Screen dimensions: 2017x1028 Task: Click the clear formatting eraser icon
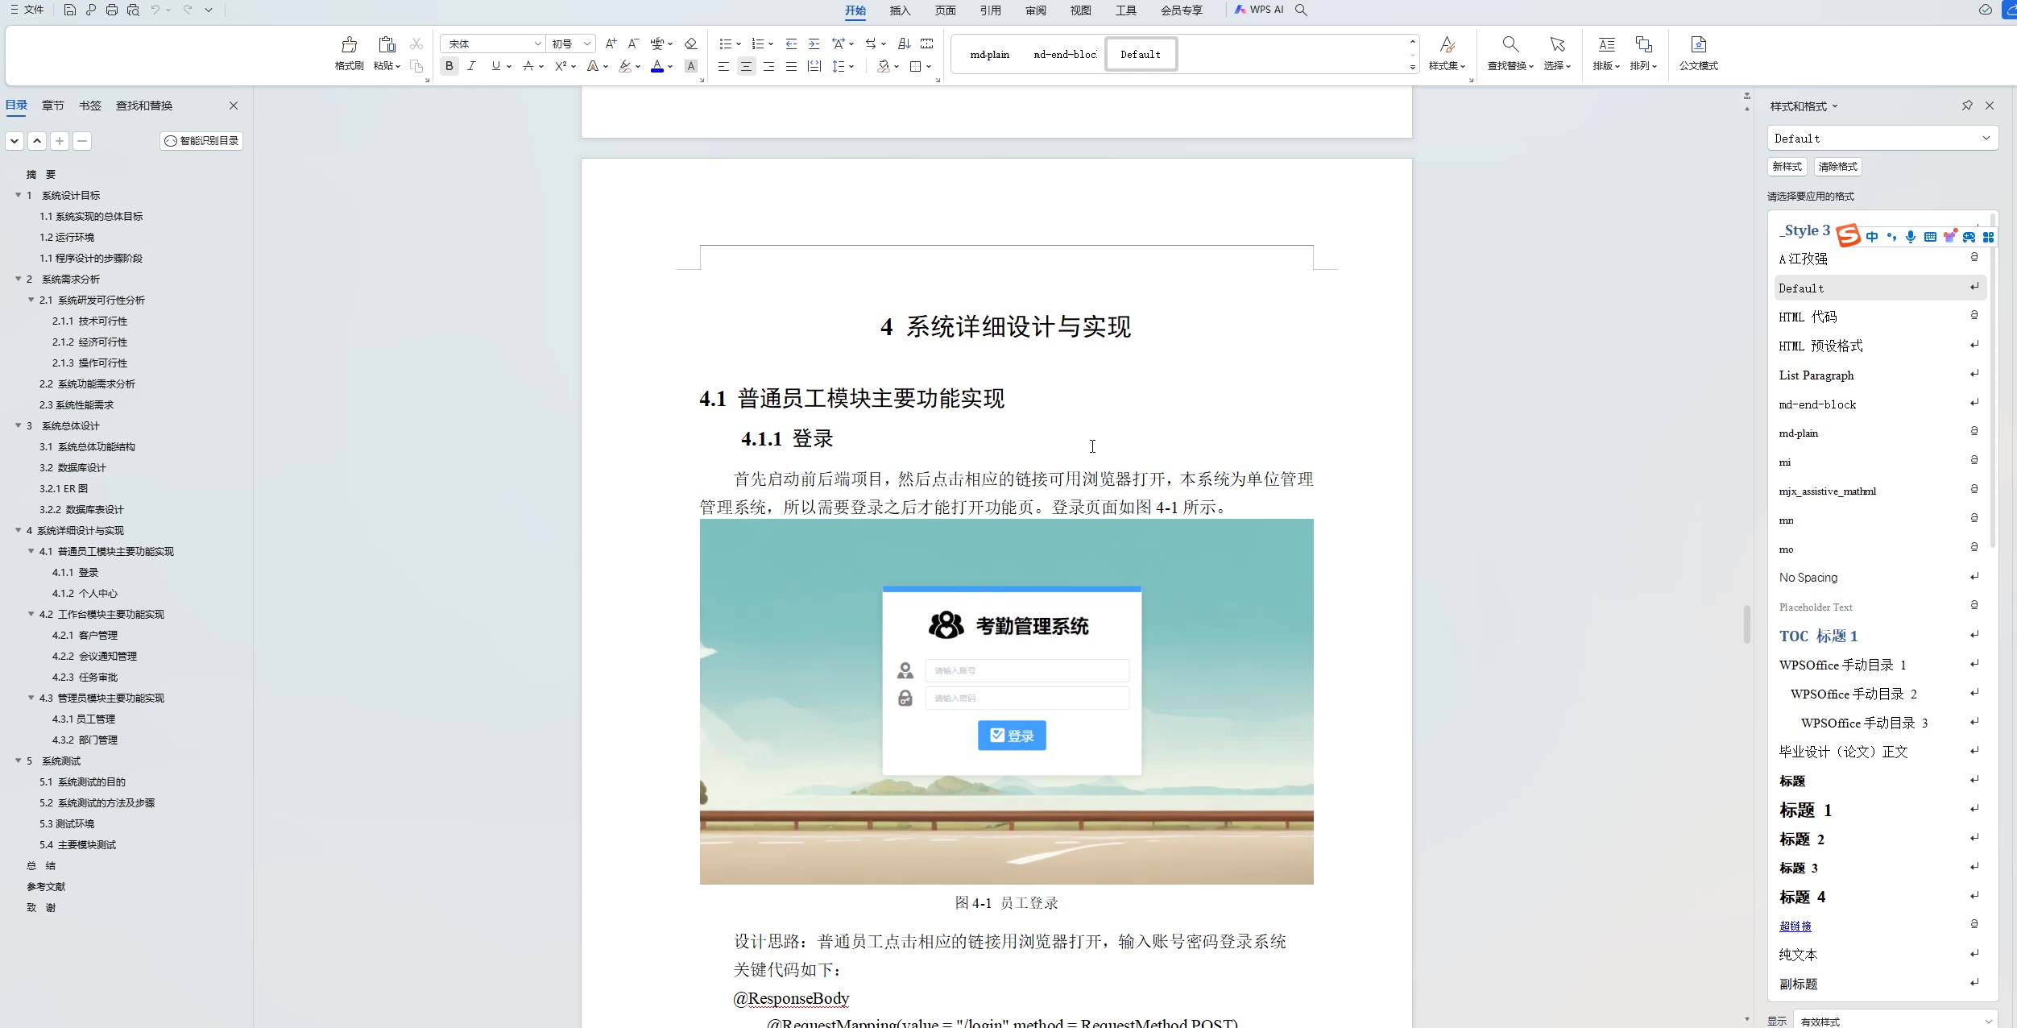click(690, 44)
